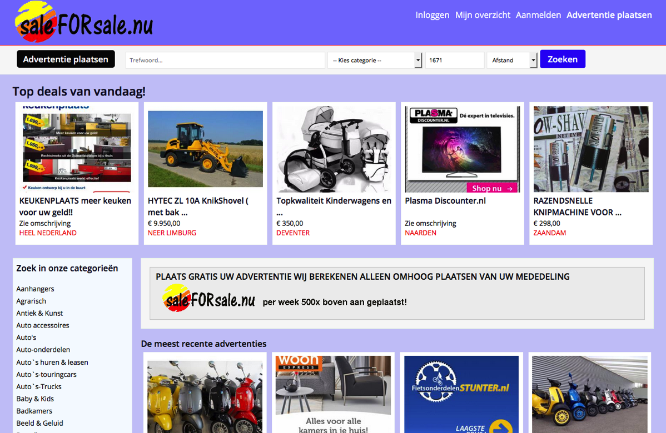Screen dimensions: 666x433
Task: Go to the Auto's category
Action: pyautogui.click(x=26, y=338)
